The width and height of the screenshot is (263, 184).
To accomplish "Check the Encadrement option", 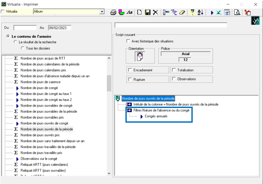I will pos(130,70).
